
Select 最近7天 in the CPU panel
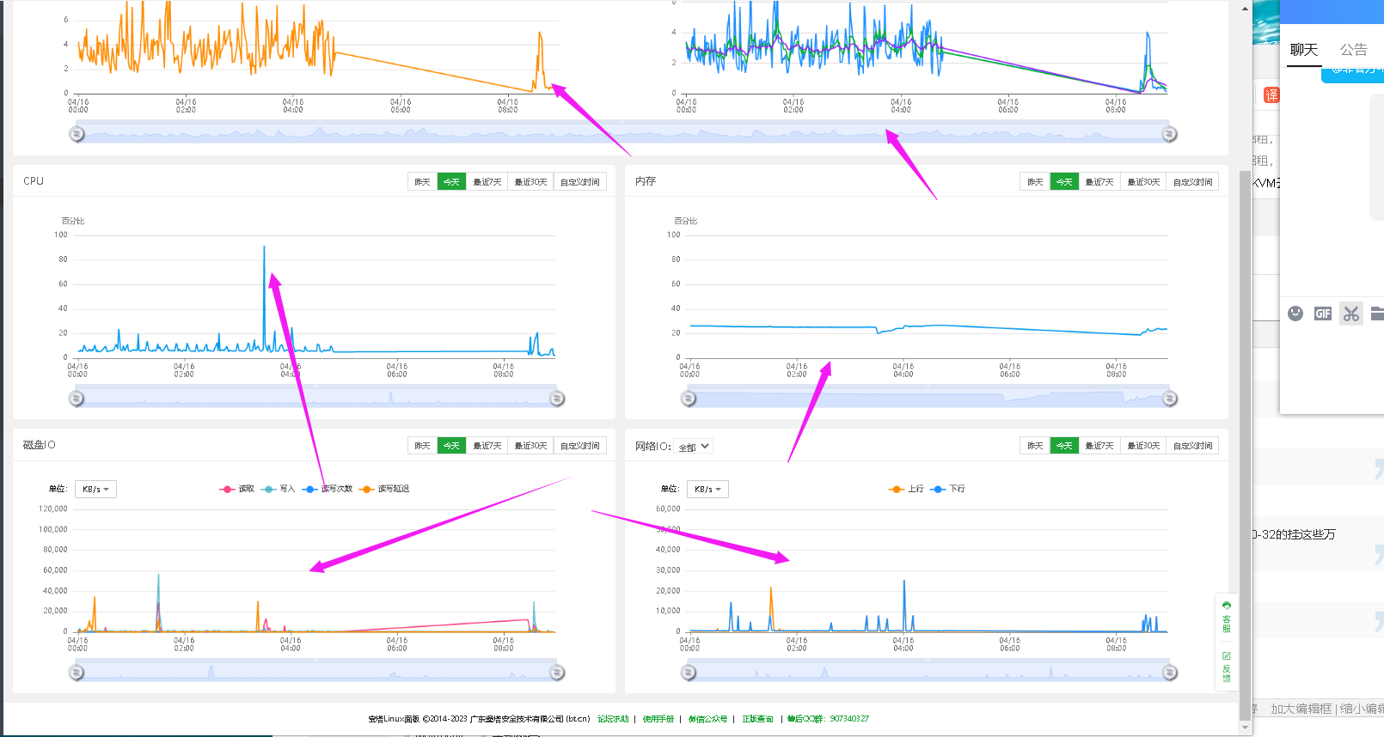[487, 181]
